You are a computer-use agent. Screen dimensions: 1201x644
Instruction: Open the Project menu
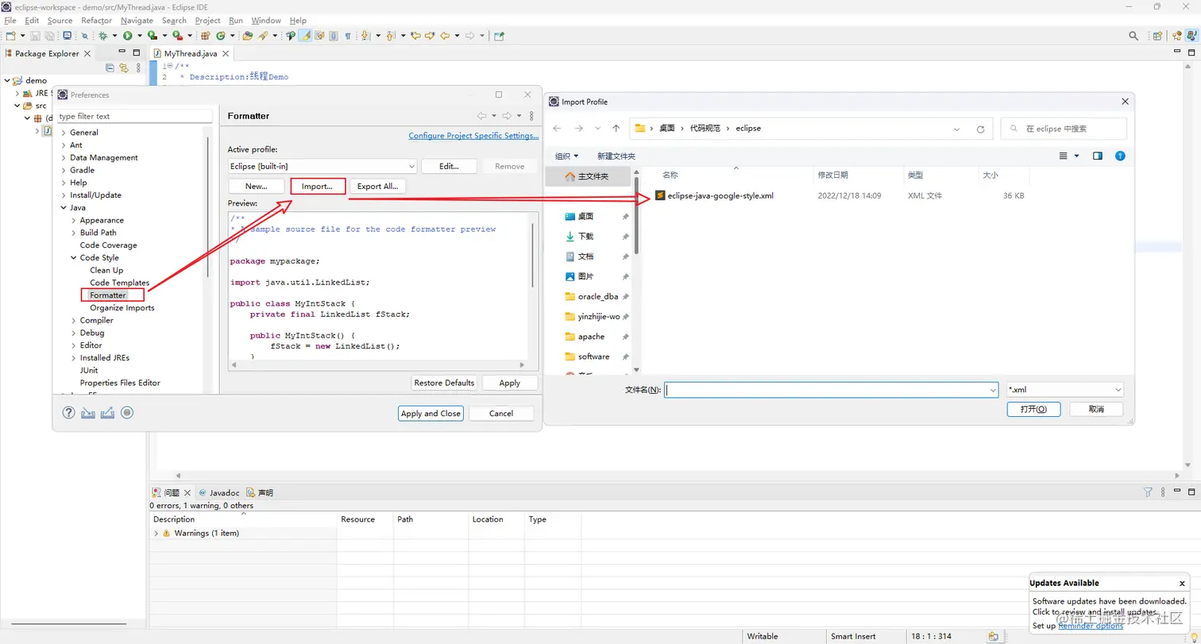[207, 21]
